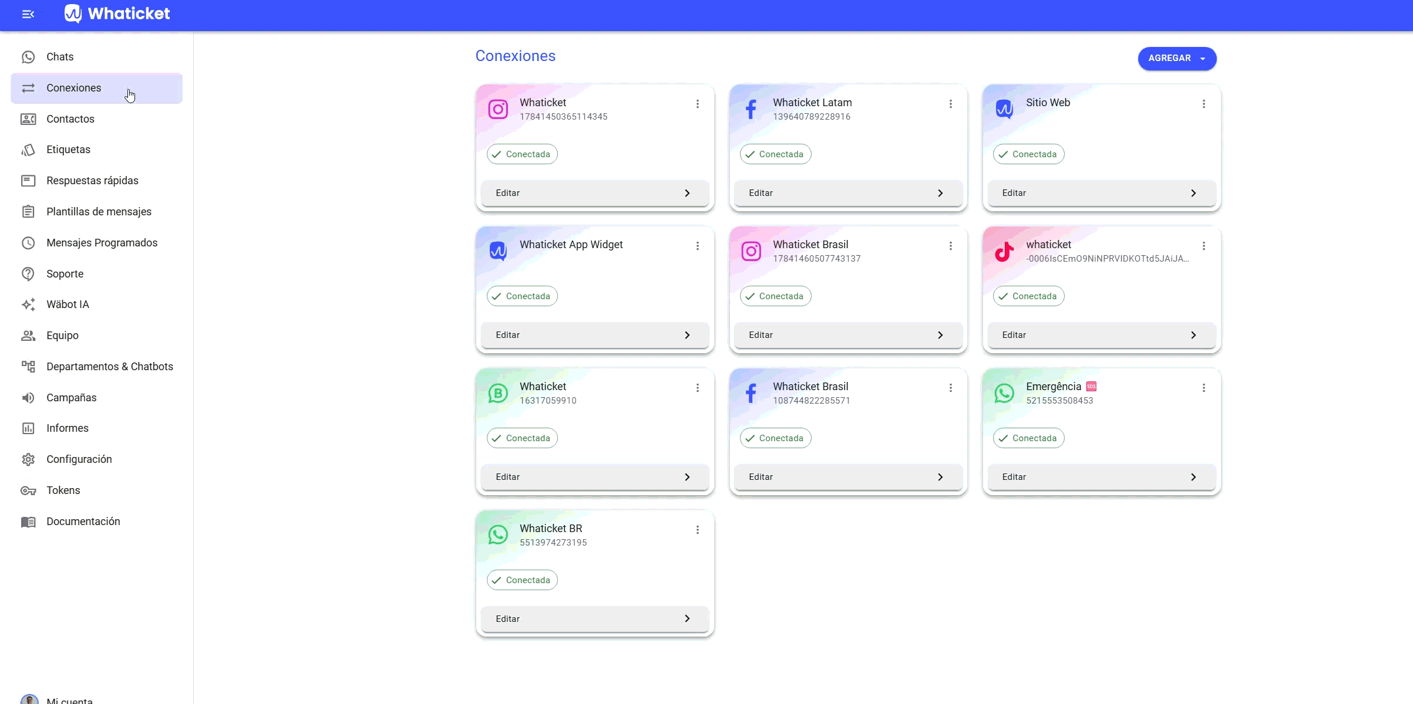Screen dimensions: 1413x704
Task: Expand Editar on Sitio Web card
Action: click(x=1101, y=193)
